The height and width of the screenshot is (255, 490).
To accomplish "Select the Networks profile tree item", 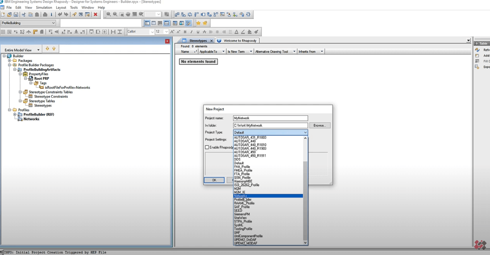I will (31, 119).
